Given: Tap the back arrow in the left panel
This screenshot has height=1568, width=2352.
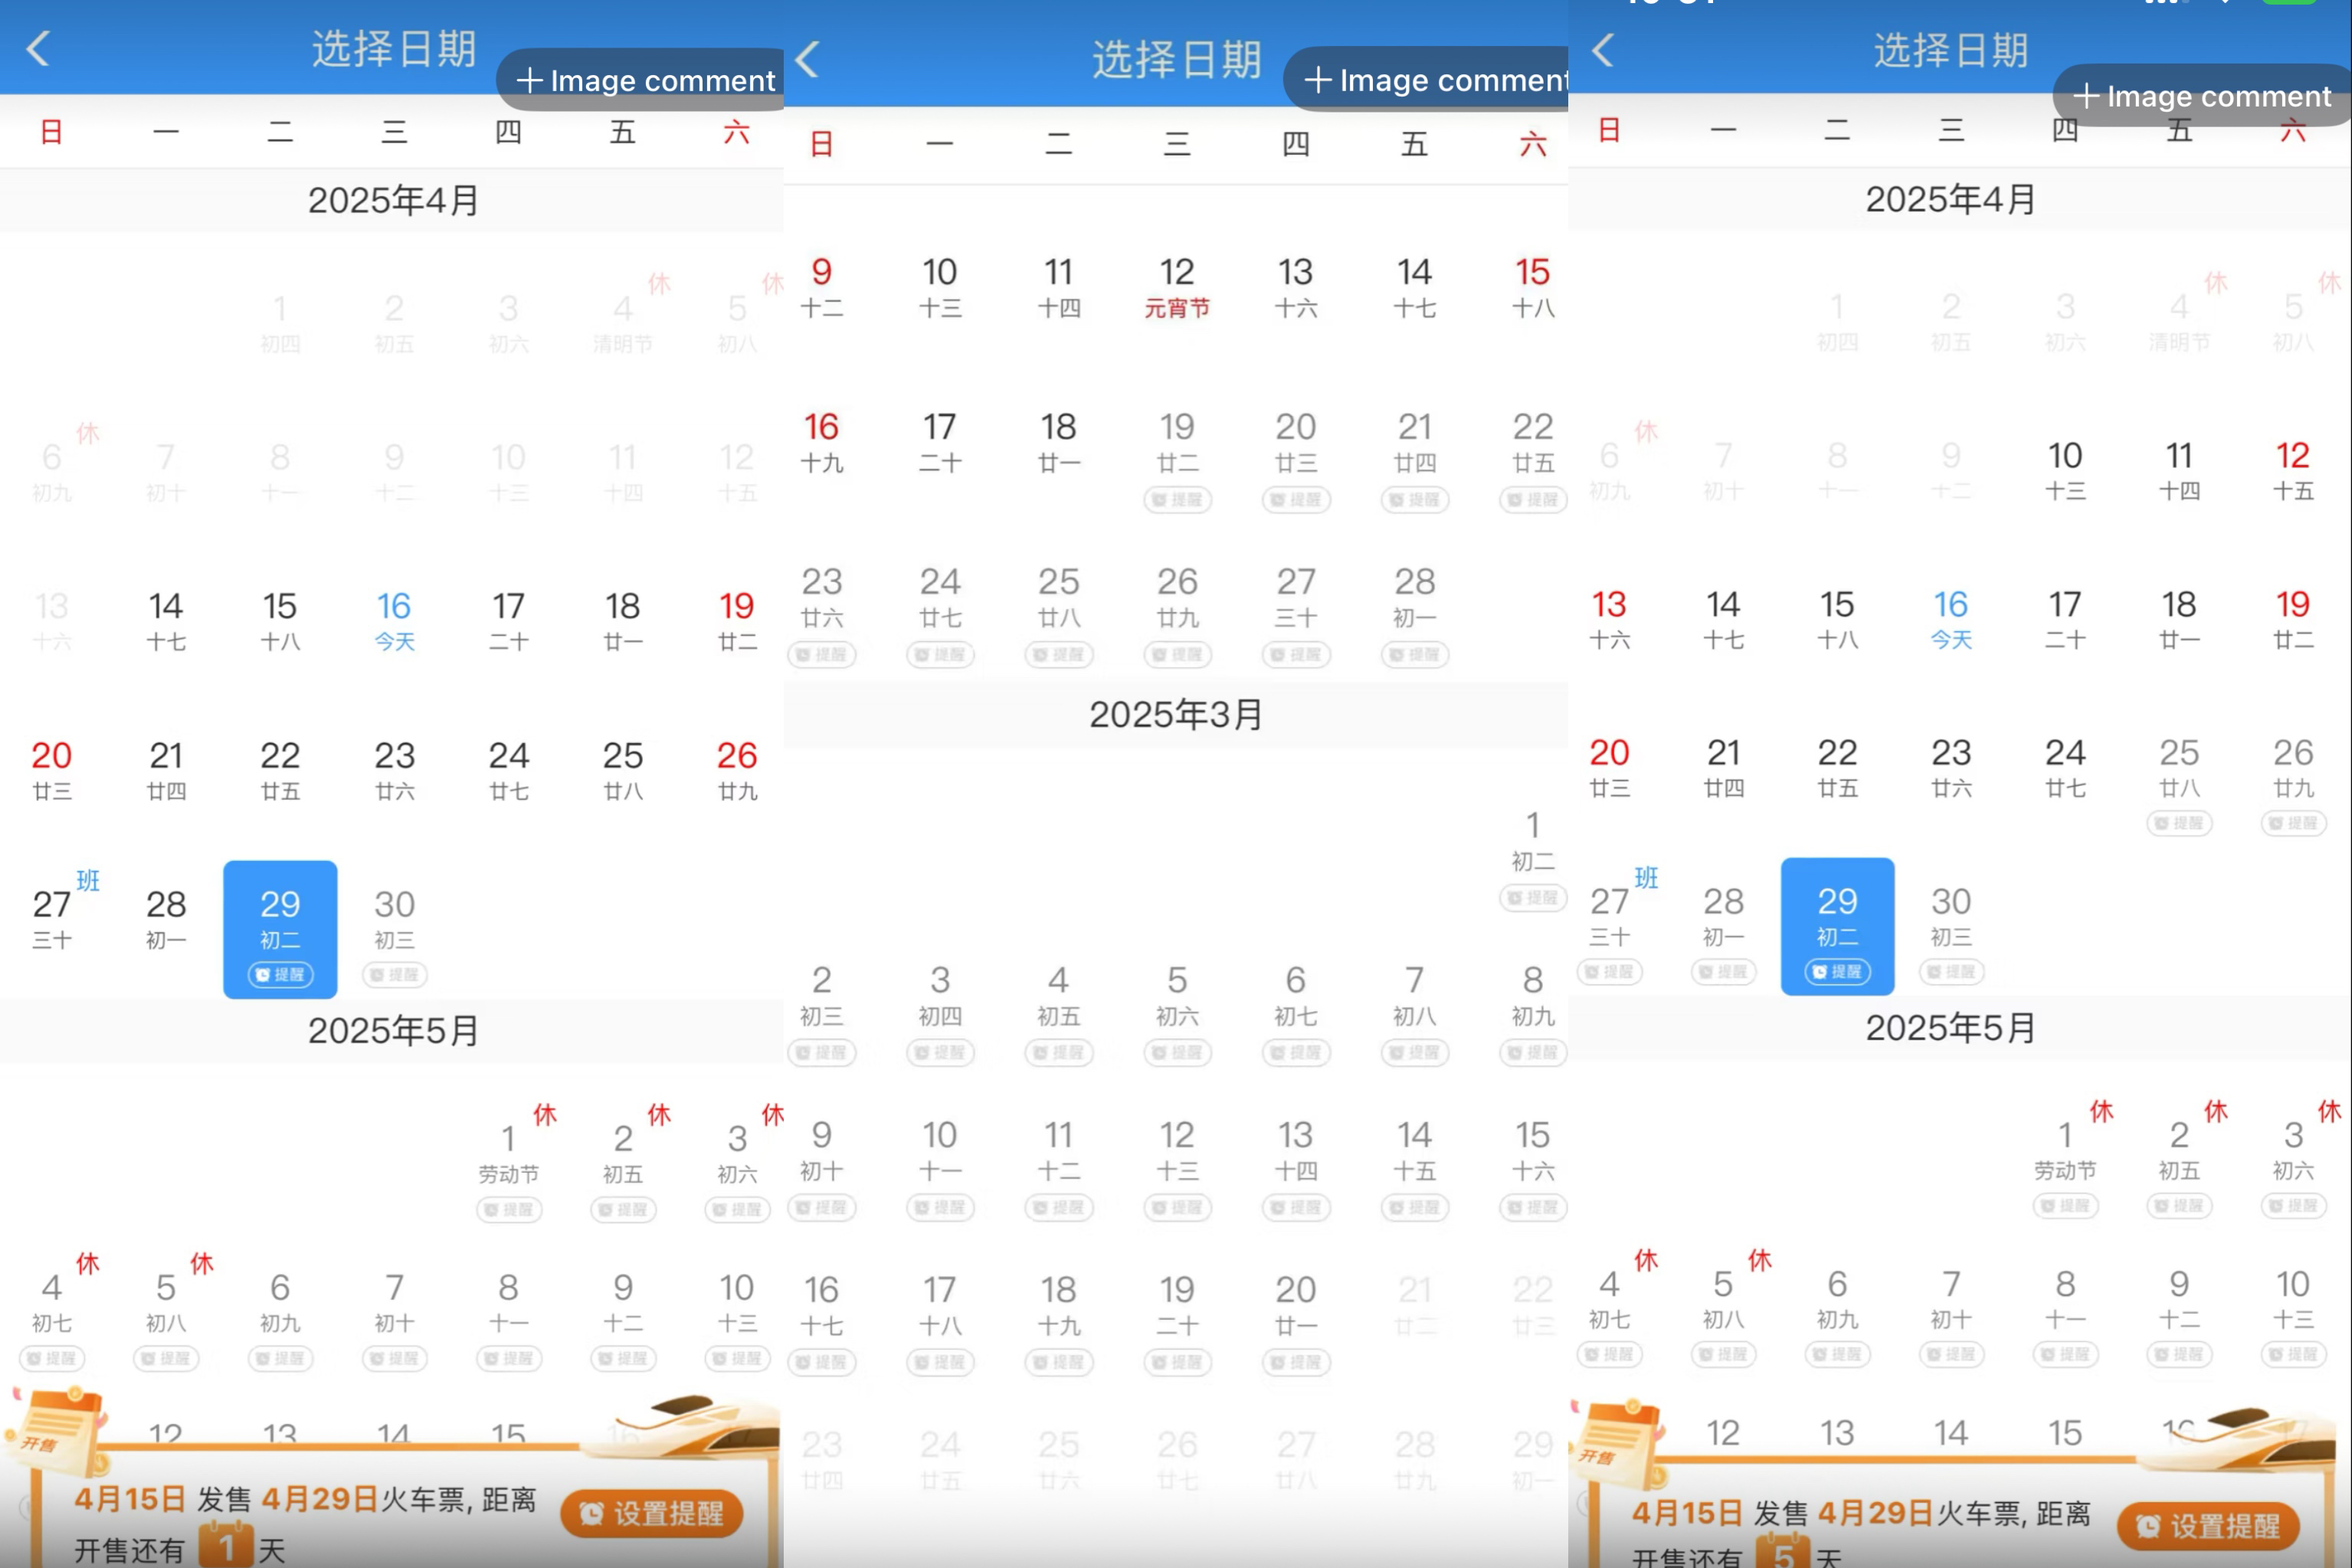Looking at the screenshot, I should 39,48.
